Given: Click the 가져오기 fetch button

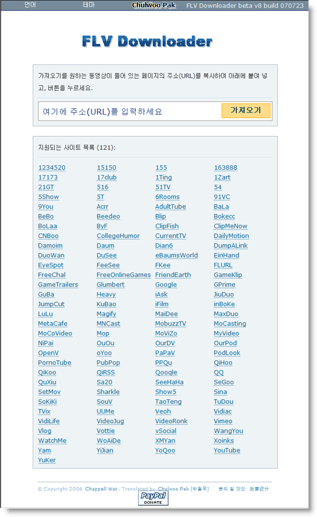Looking at the screenshot, I should point(246,110).
